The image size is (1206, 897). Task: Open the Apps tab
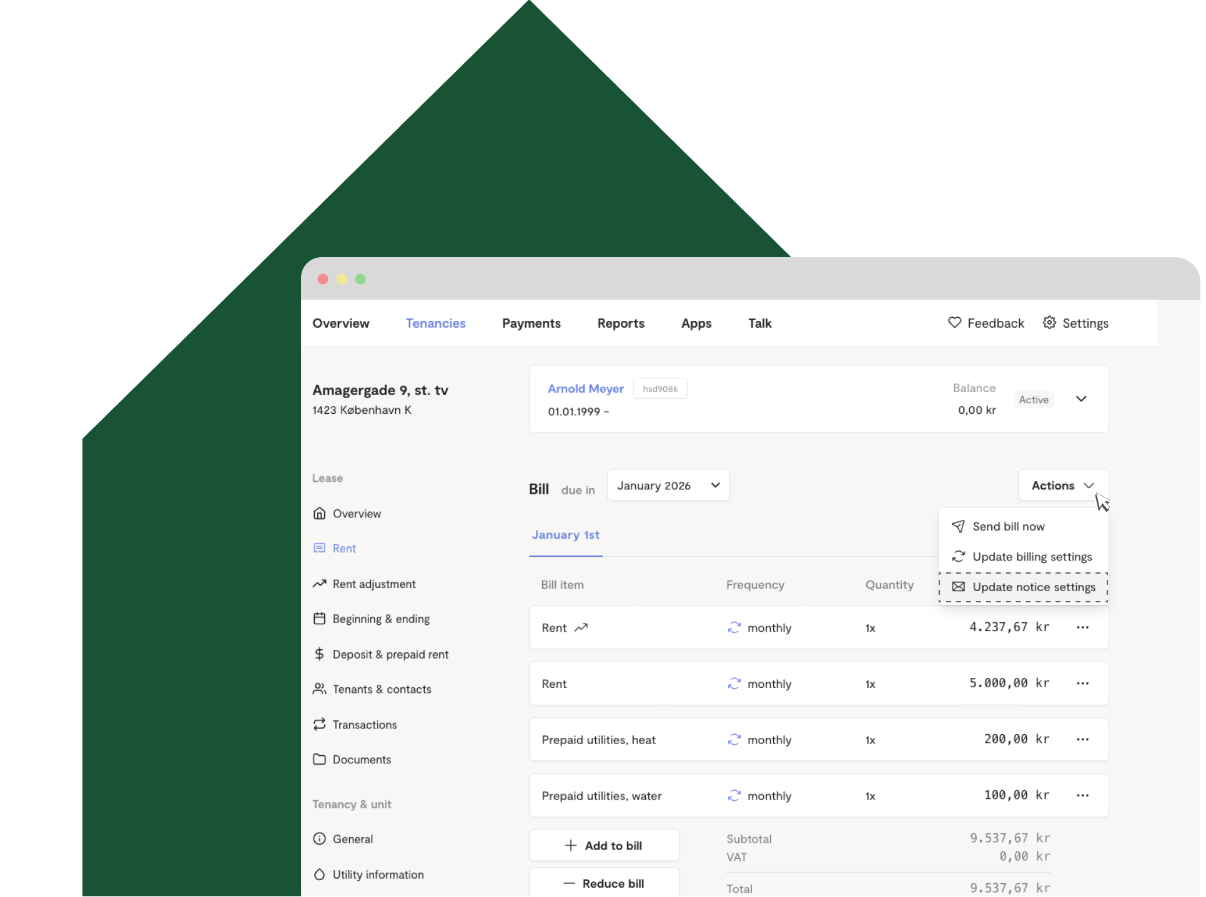point(696,323)
